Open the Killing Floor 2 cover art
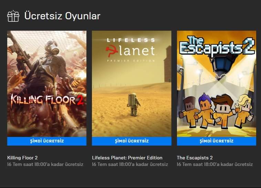Image resolution: width=261 pixels, height=188 pixels. pos(47,84)
